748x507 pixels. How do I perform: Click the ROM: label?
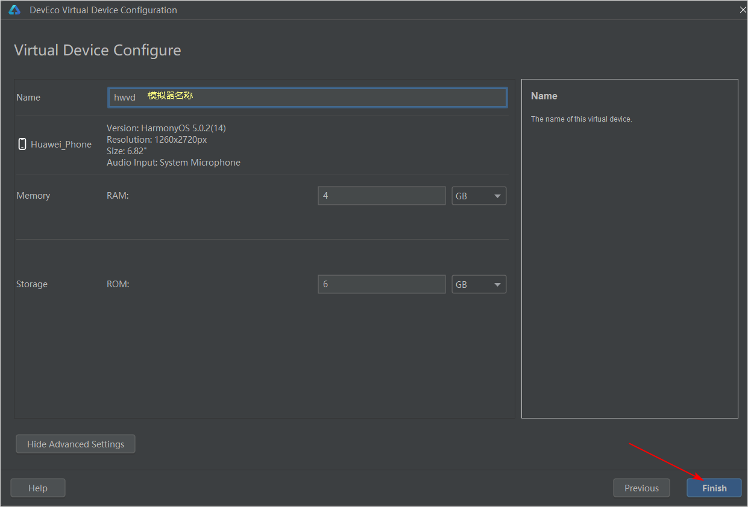(x=118, y=284)
